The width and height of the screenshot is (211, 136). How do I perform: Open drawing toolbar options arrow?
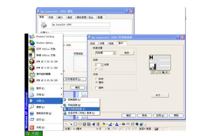point(145,125)
